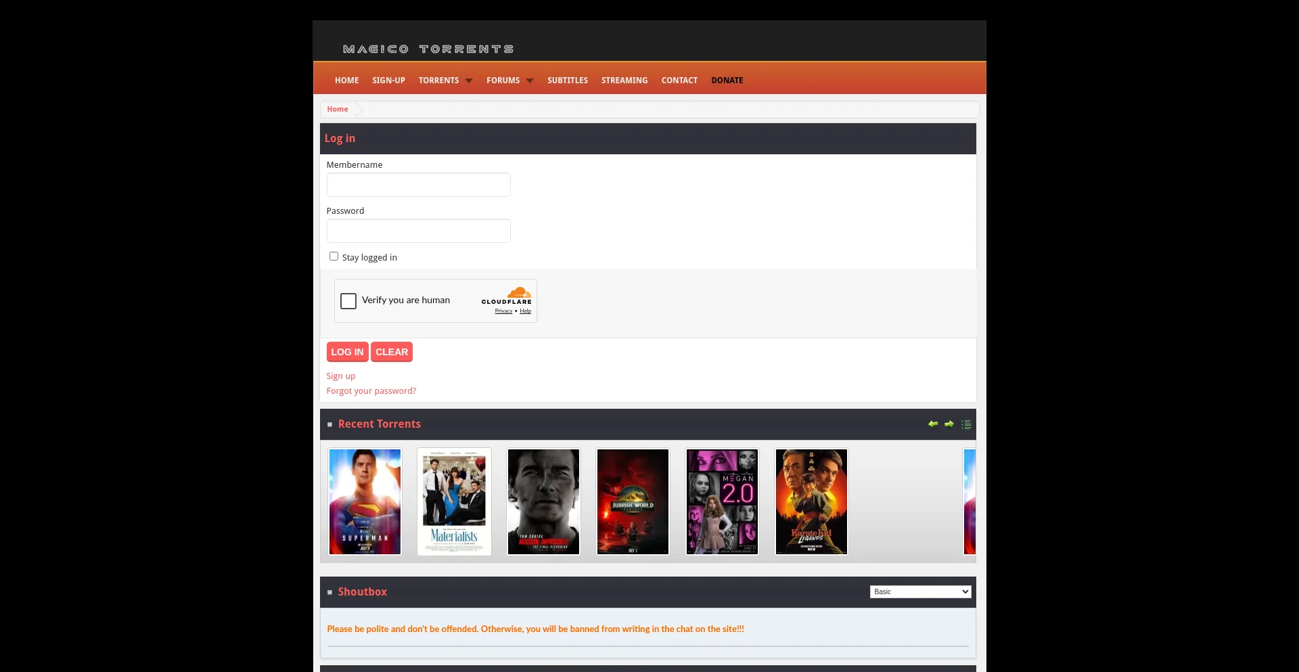Open the Torrents navigation item
Viewport: 1299px width, 672px height.
pyautogui.click(x=438, y=81)
